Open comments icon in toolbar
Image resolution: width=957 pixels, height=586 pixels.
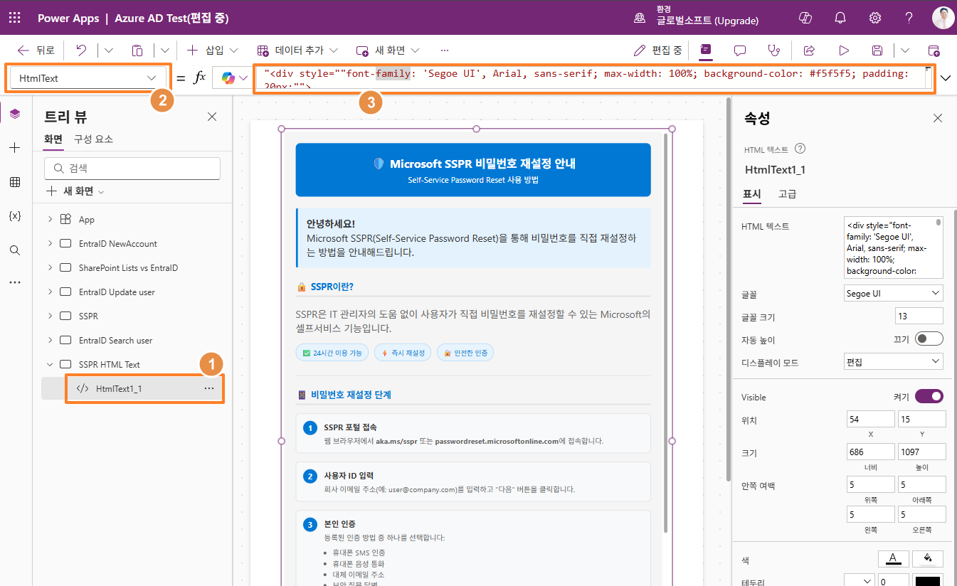click(x=740, y=50)
